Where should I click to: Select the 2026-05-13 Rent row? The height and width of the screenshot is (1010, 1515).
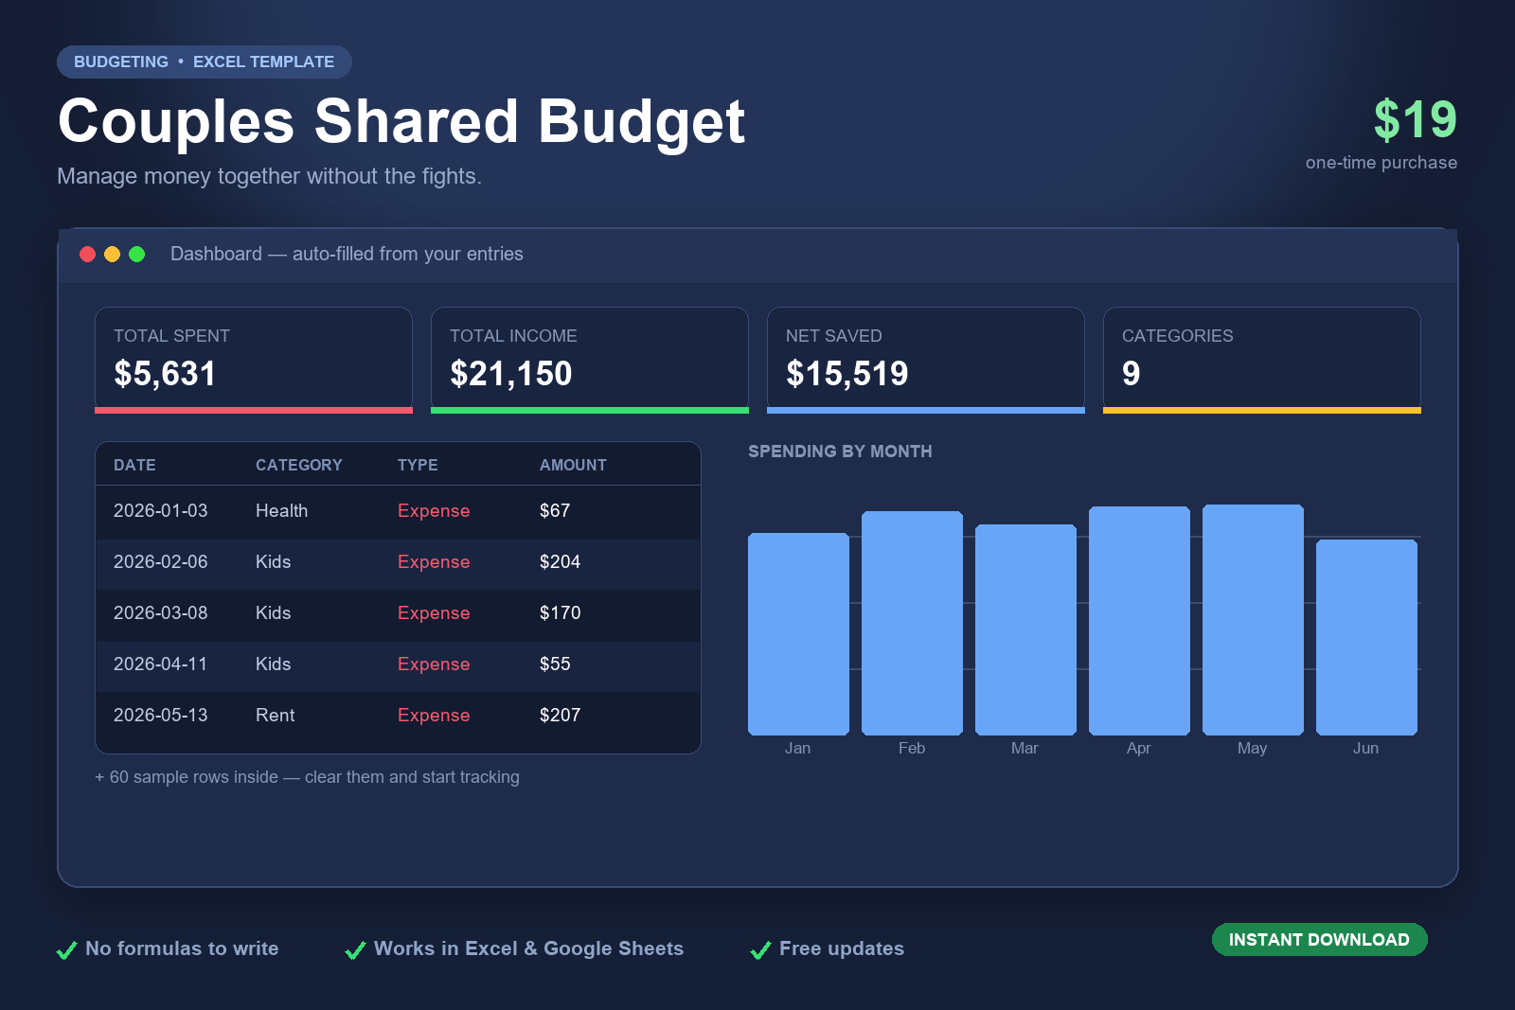point(398,716)
